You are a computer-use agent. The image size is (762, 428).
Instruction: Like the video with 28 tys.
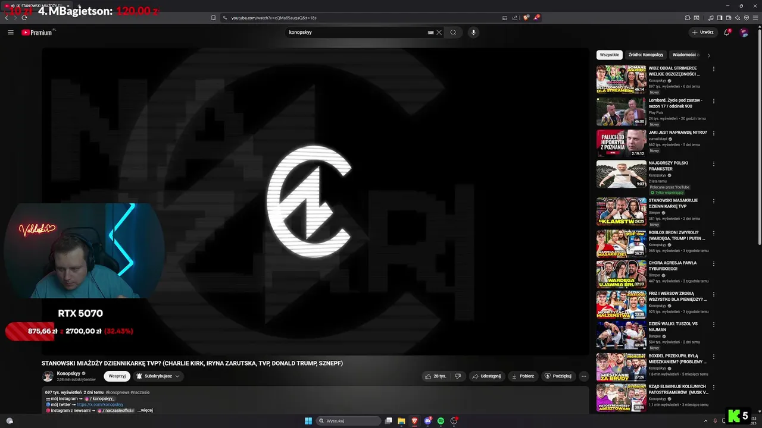(435, 376)
